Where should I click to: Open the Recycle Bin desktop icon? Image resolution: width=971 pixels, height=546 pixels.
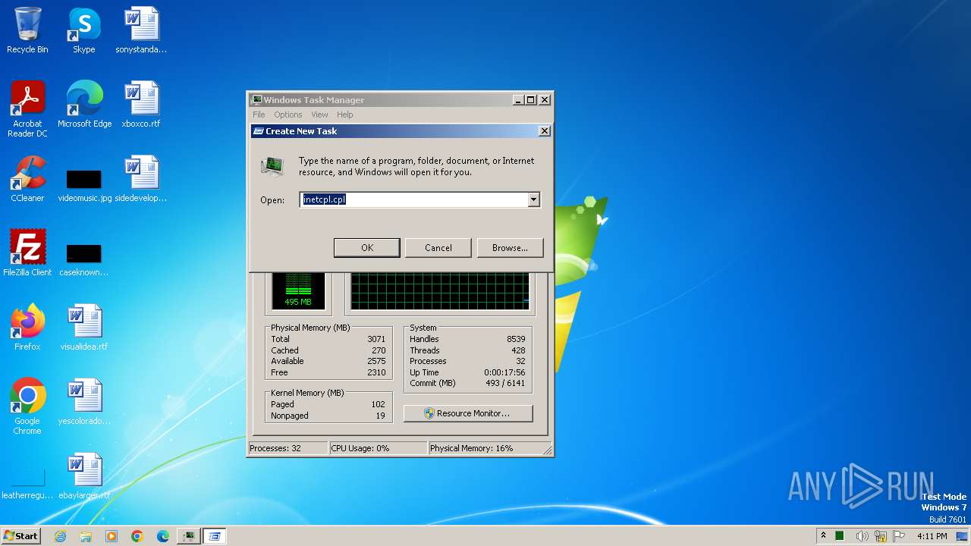click(27, 30)
